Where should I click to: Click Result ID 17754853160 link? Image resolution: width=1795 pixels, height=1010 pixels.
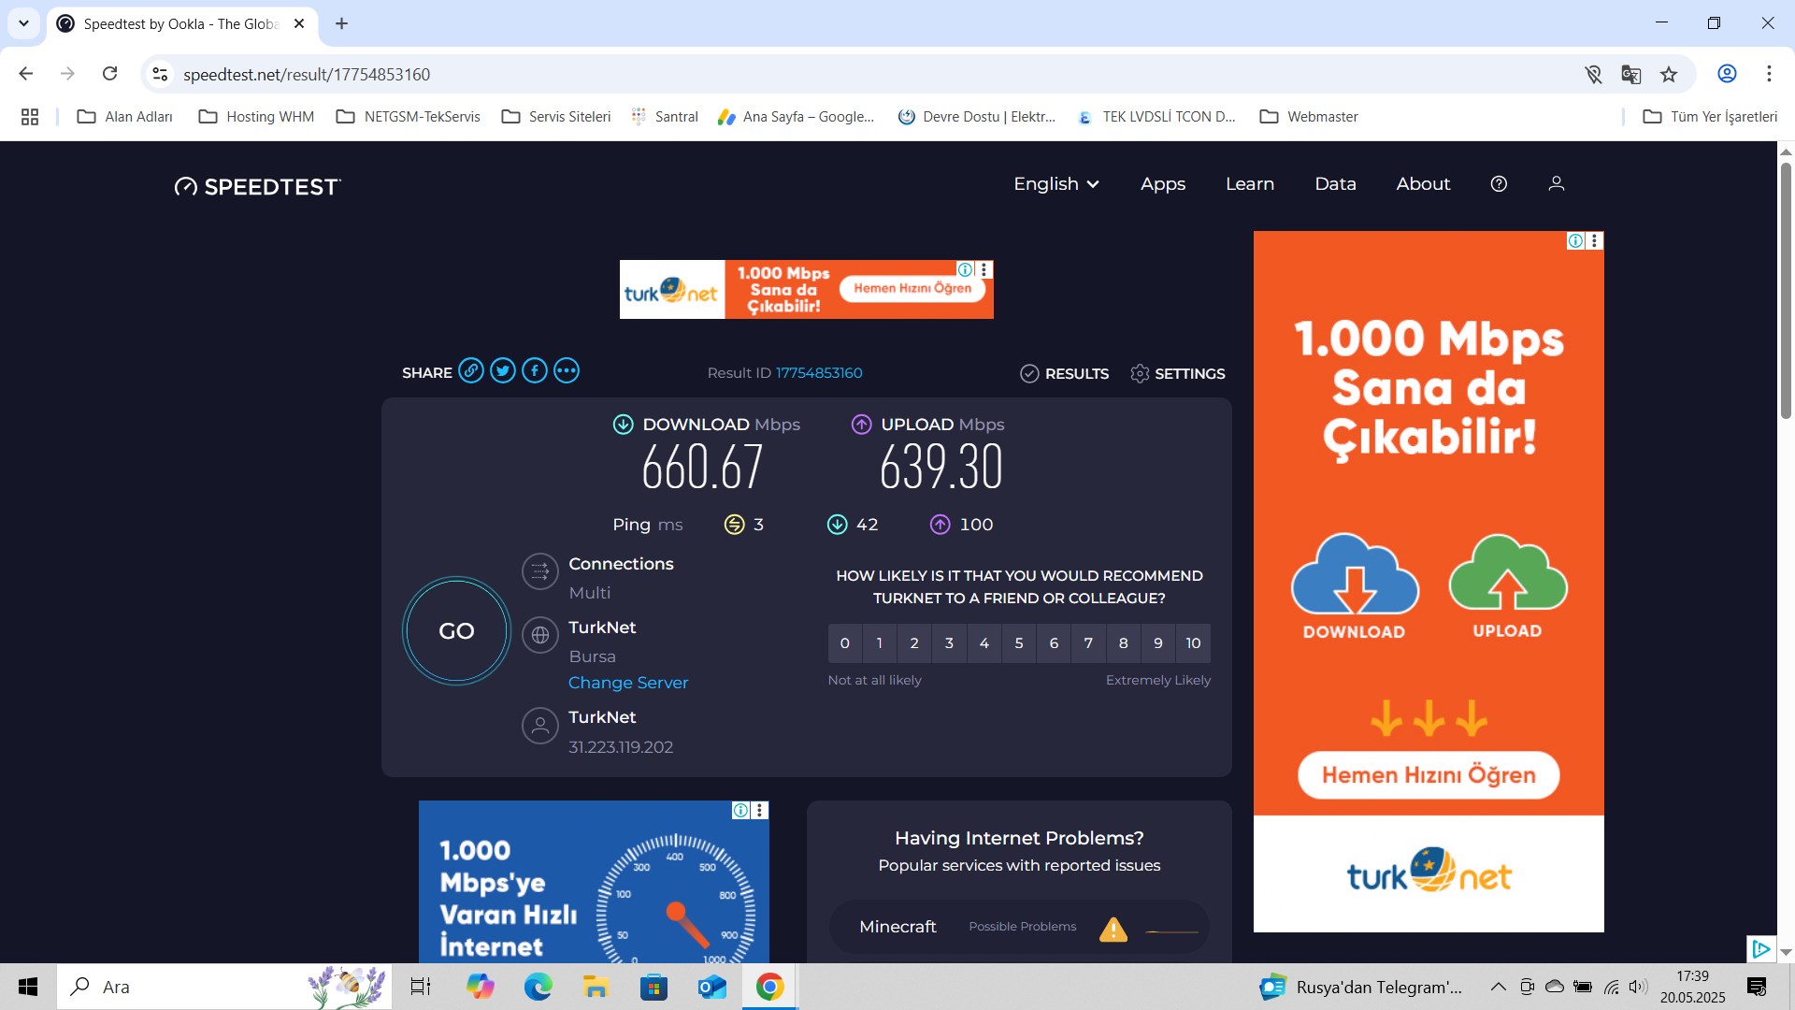[x=819, y=373]
